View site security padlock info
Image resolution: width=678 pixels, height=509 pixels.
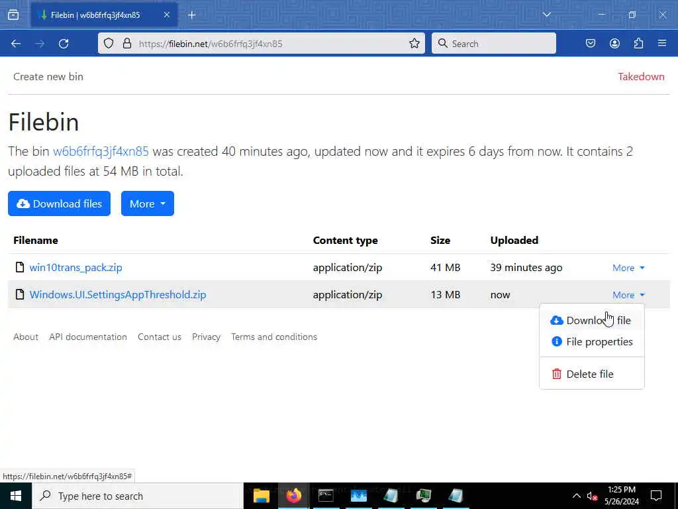(x=126, y=43)
